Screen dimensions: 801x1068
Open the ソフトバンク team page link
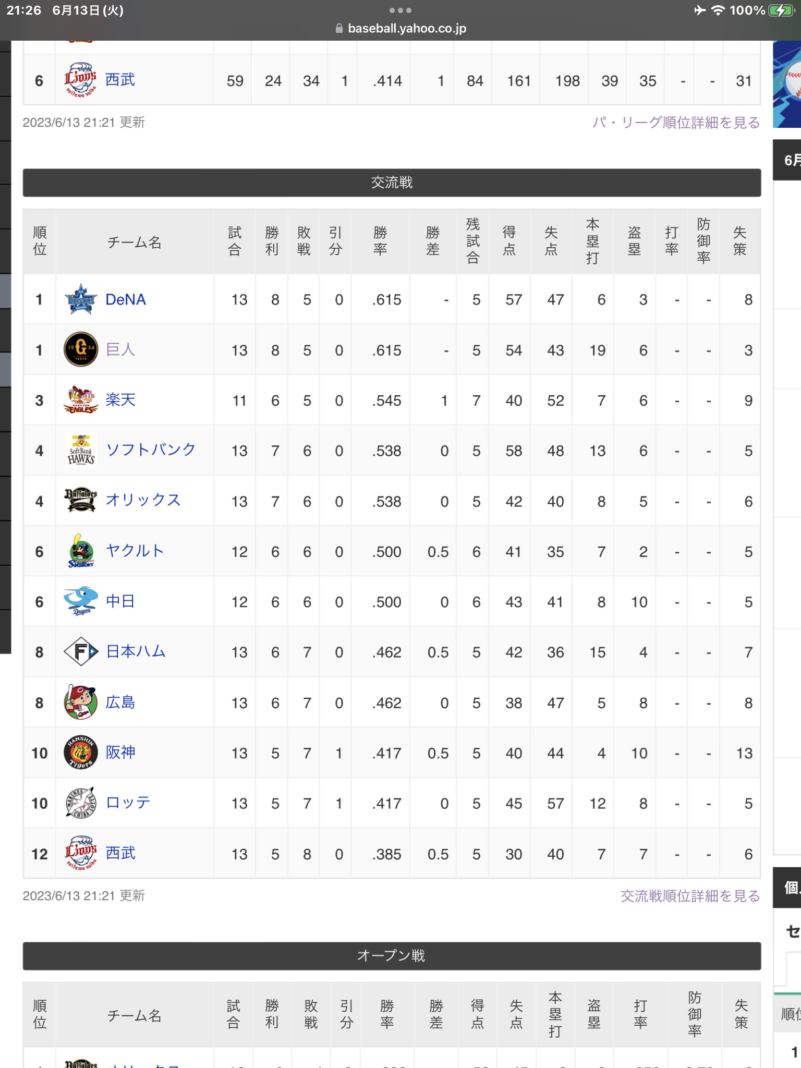pos(151,450)
